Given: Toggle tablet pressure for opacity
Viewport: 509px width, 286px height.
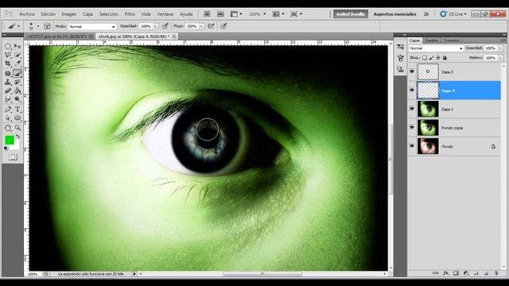Looking at the screenshot, I should coord(165,26).
